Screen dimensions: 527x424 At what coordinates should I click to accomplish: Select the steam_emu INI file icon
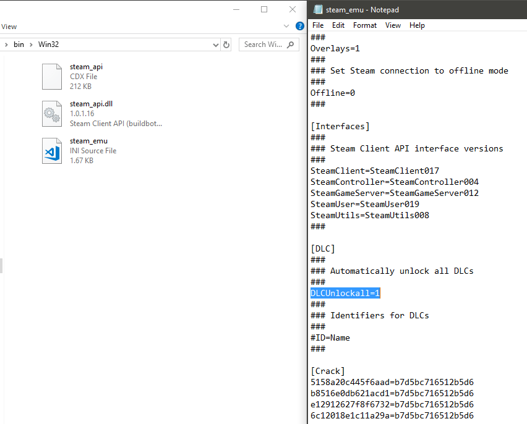pyautogui.click(x=52, y=151)
